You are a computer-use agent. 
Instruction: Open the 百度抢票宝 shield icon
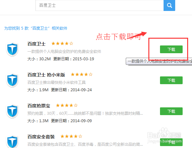coord(12,111)
